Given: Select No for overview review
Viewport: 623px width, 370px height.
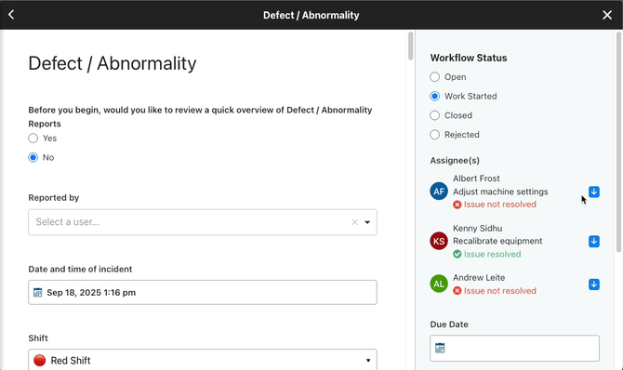Looking at the screenshot, I should 33,157.
